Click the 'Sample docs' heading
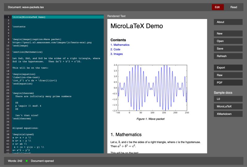The width and height of the screenshot is (247, 167). click(x=223, y=93)
